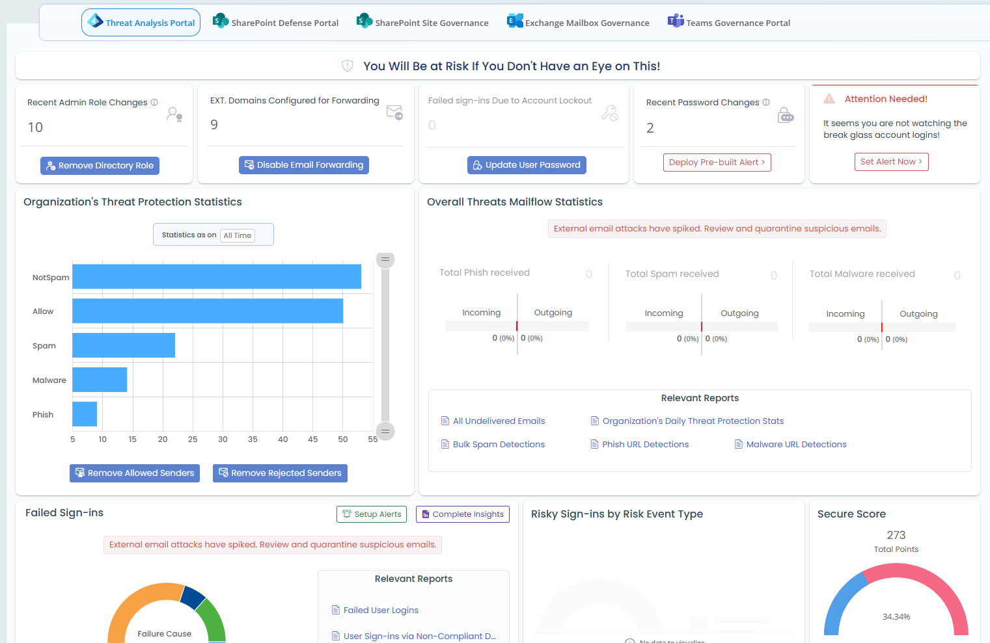990x643 pixels.
Task: Expand Deploy Pre-built Alert option
Action: click(717, 163)
